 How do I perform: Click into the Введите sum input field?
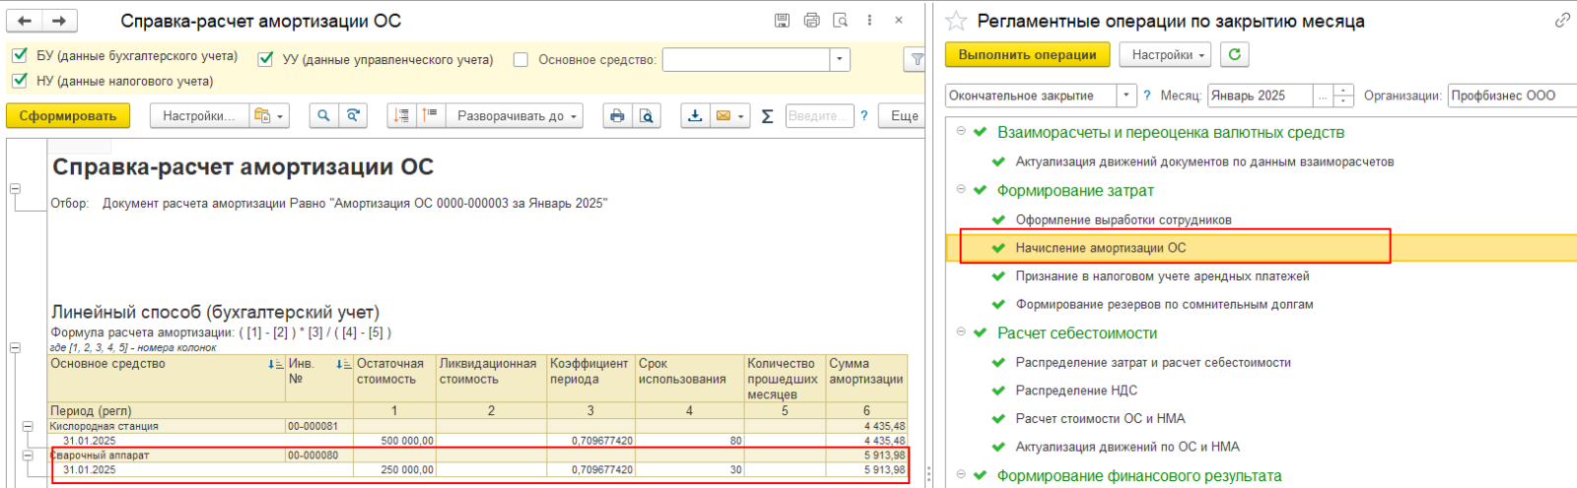pos(819,116)
